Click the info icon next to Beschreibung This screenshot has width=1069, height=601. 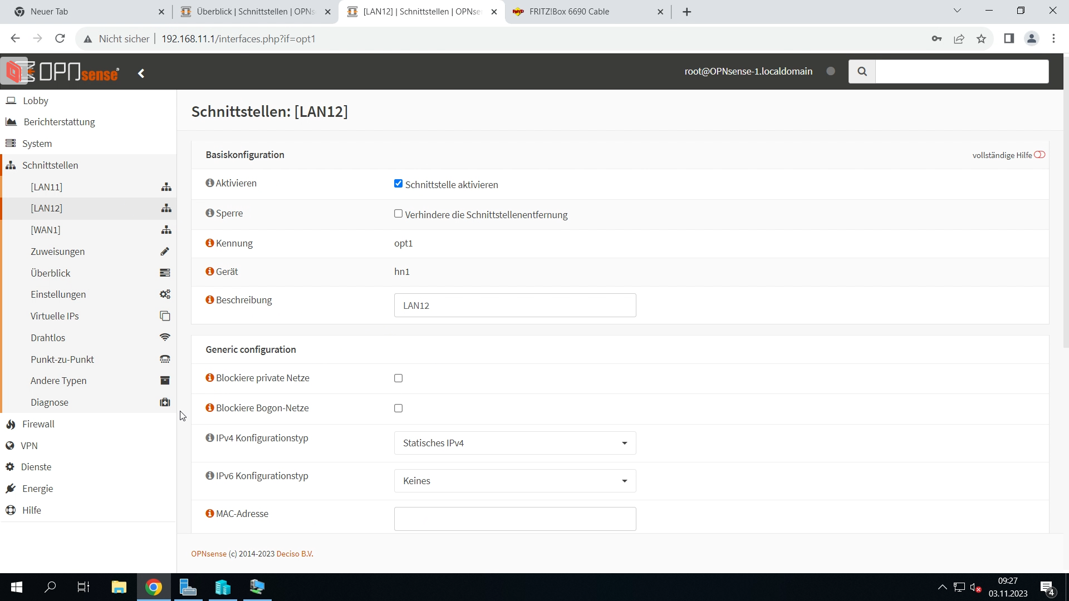(x=210, y=300)
